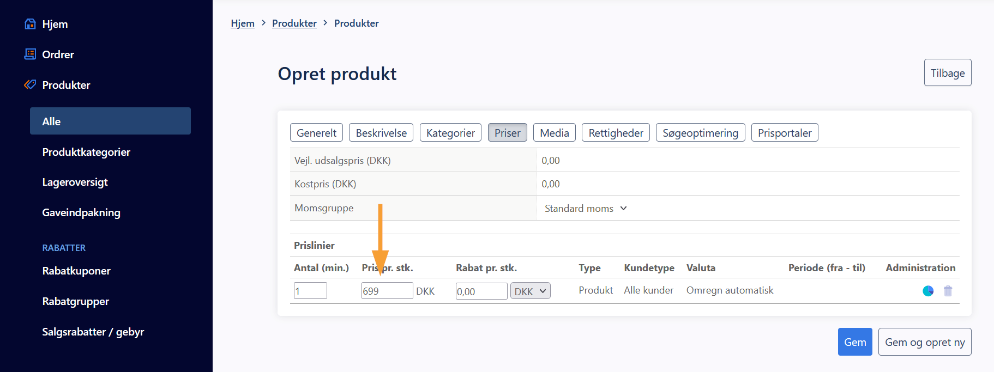Open the Momsgruppe Standard moms dropdown

pyautogui.click(x=586, y=208)
